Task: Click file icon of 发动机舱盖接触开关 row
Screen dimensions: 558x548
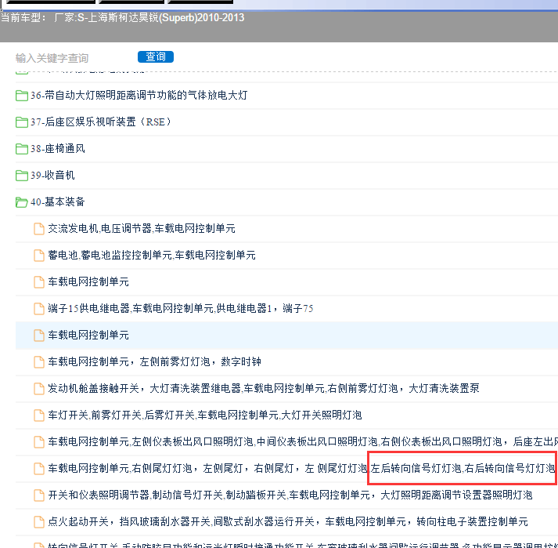Action: pyautogui.click(x=39, y=389)
